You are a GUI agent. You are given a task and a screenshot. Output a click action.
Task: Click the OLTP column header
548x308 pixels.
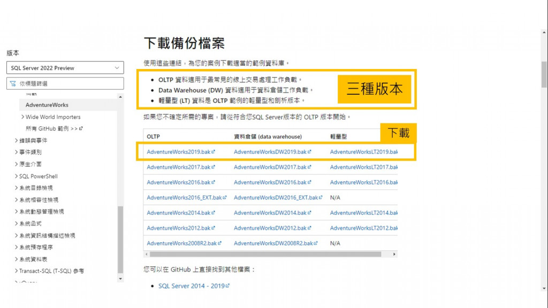pos(154,136)
